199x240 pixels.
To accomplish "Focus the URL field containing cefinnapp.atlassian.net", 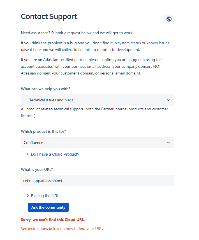I will tap(97, 181).
